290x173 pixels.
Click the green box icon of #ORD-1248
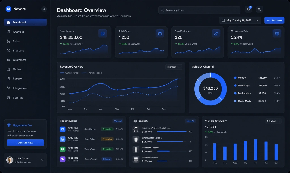(63, 149)
